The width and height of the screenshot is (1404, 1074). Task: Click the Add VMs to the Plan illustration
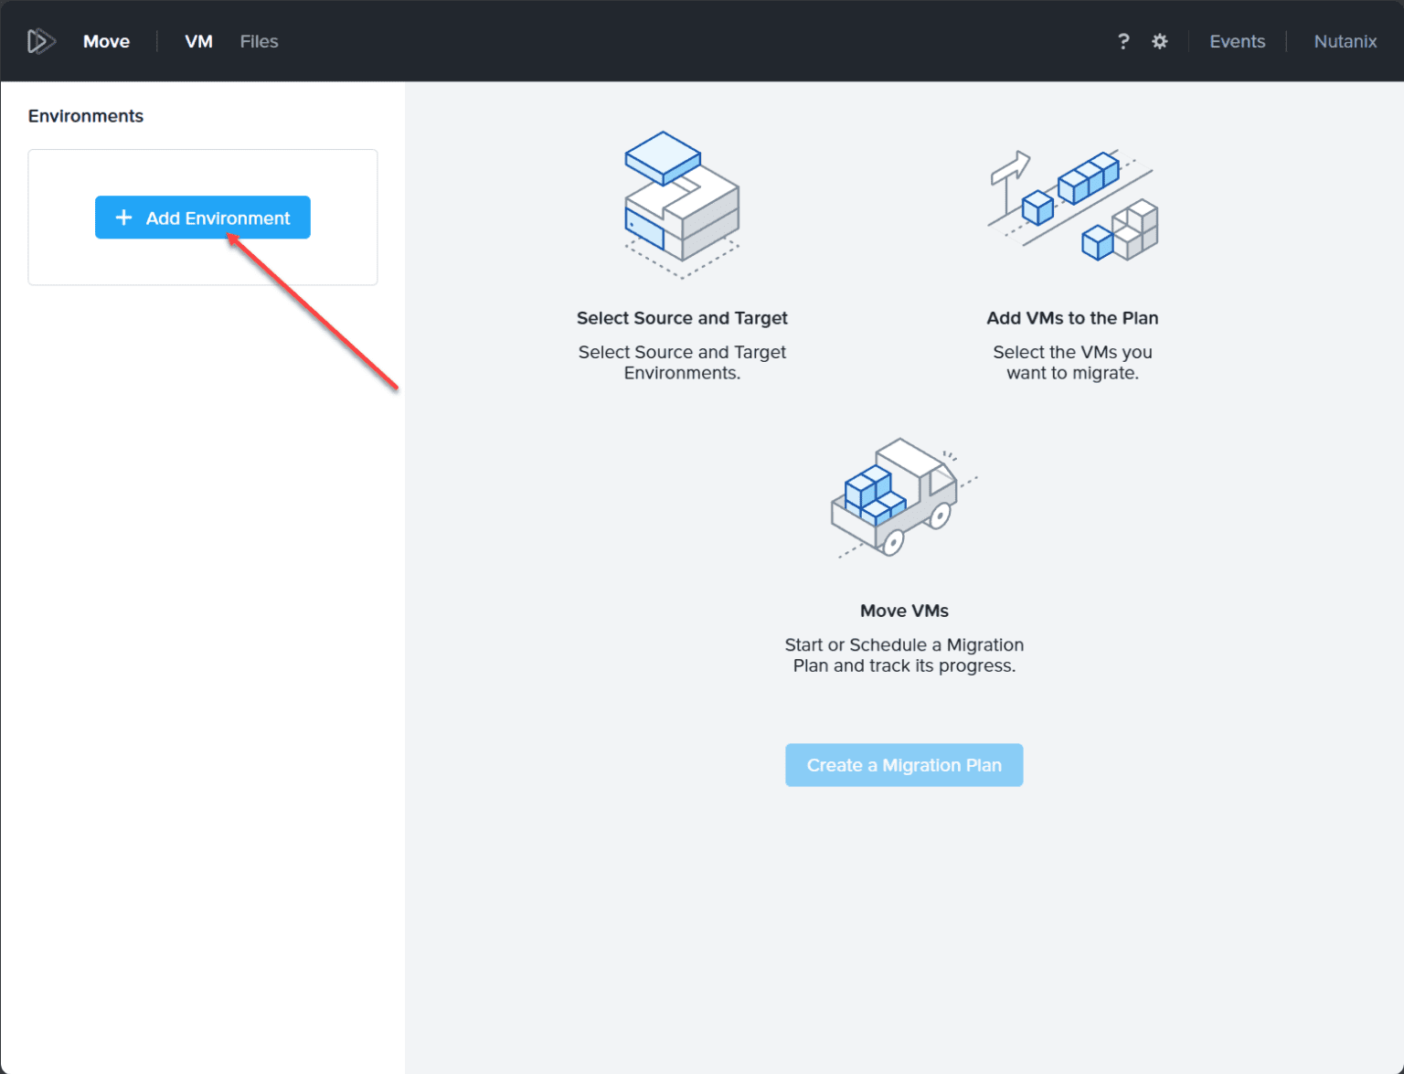(x=1074, y=206)
